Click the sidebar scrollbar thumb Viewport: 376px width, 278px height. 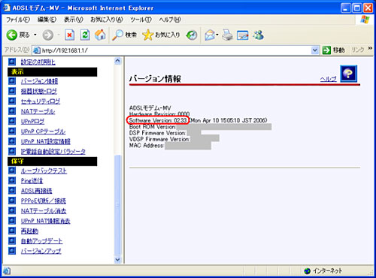(x=117, y=205)
